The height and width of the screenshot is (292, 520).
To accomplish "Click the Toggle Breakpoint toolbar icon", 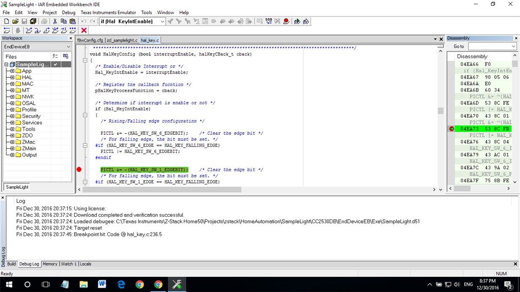I will pyautogui.click(x=286, y=21).
